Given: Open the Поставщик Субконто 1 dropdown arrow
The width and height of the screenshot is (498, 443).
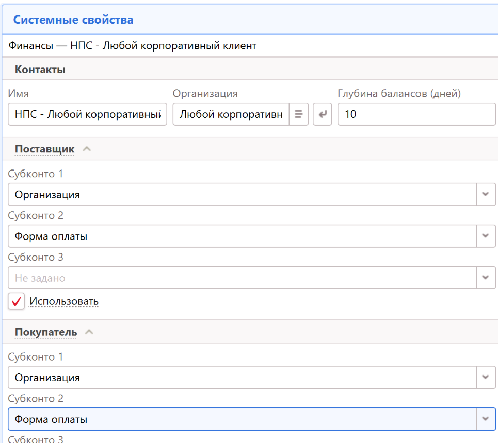Looking at the screenshot, I should [x=485, y=195].
